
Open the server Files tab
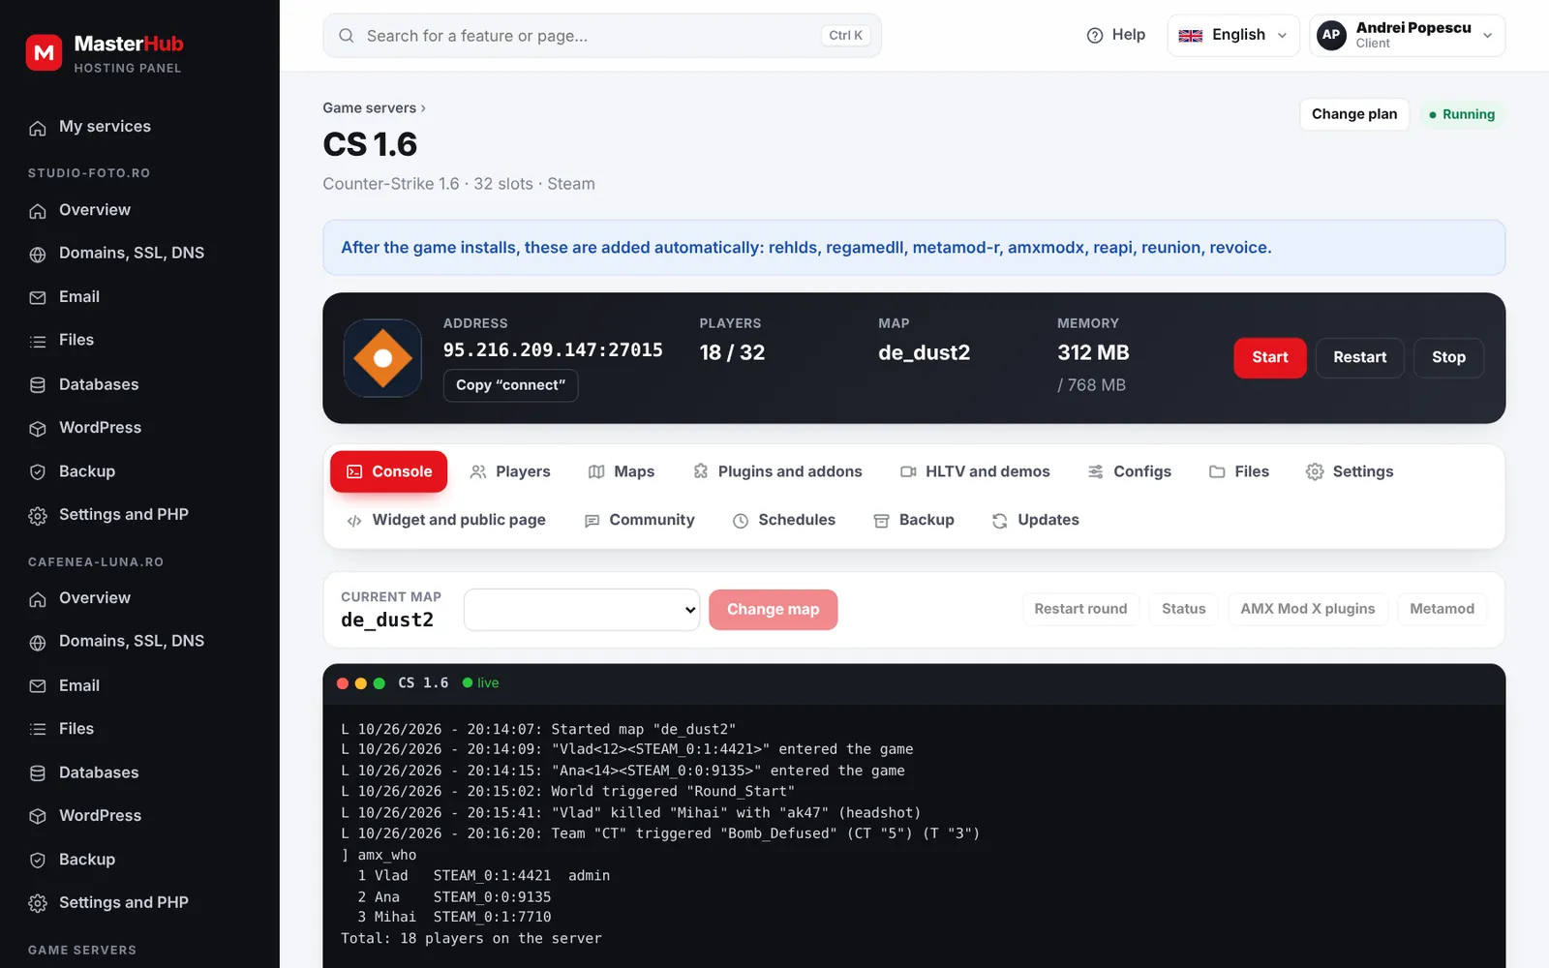point(1239,471)
